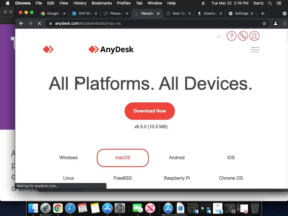The height and width of the screenshot is (216, 288).
Task: Select the Windows platform
Action: [69, 157]
